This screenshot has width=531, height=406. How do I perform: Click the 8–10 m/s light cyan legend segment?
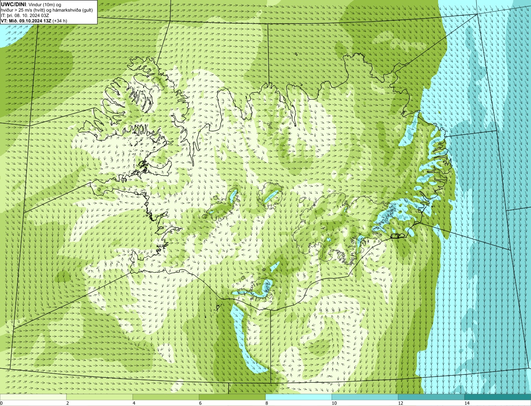pyautogui.click(x=299, y=397)
